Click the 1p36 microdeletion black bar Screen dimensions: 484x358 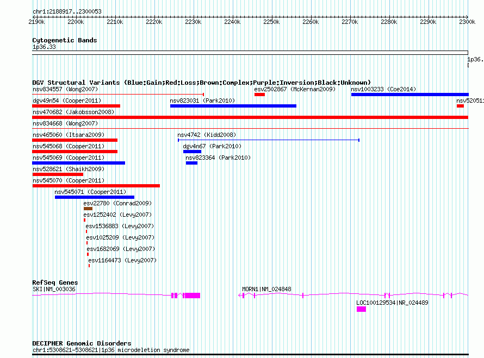[x=250, y=355]
